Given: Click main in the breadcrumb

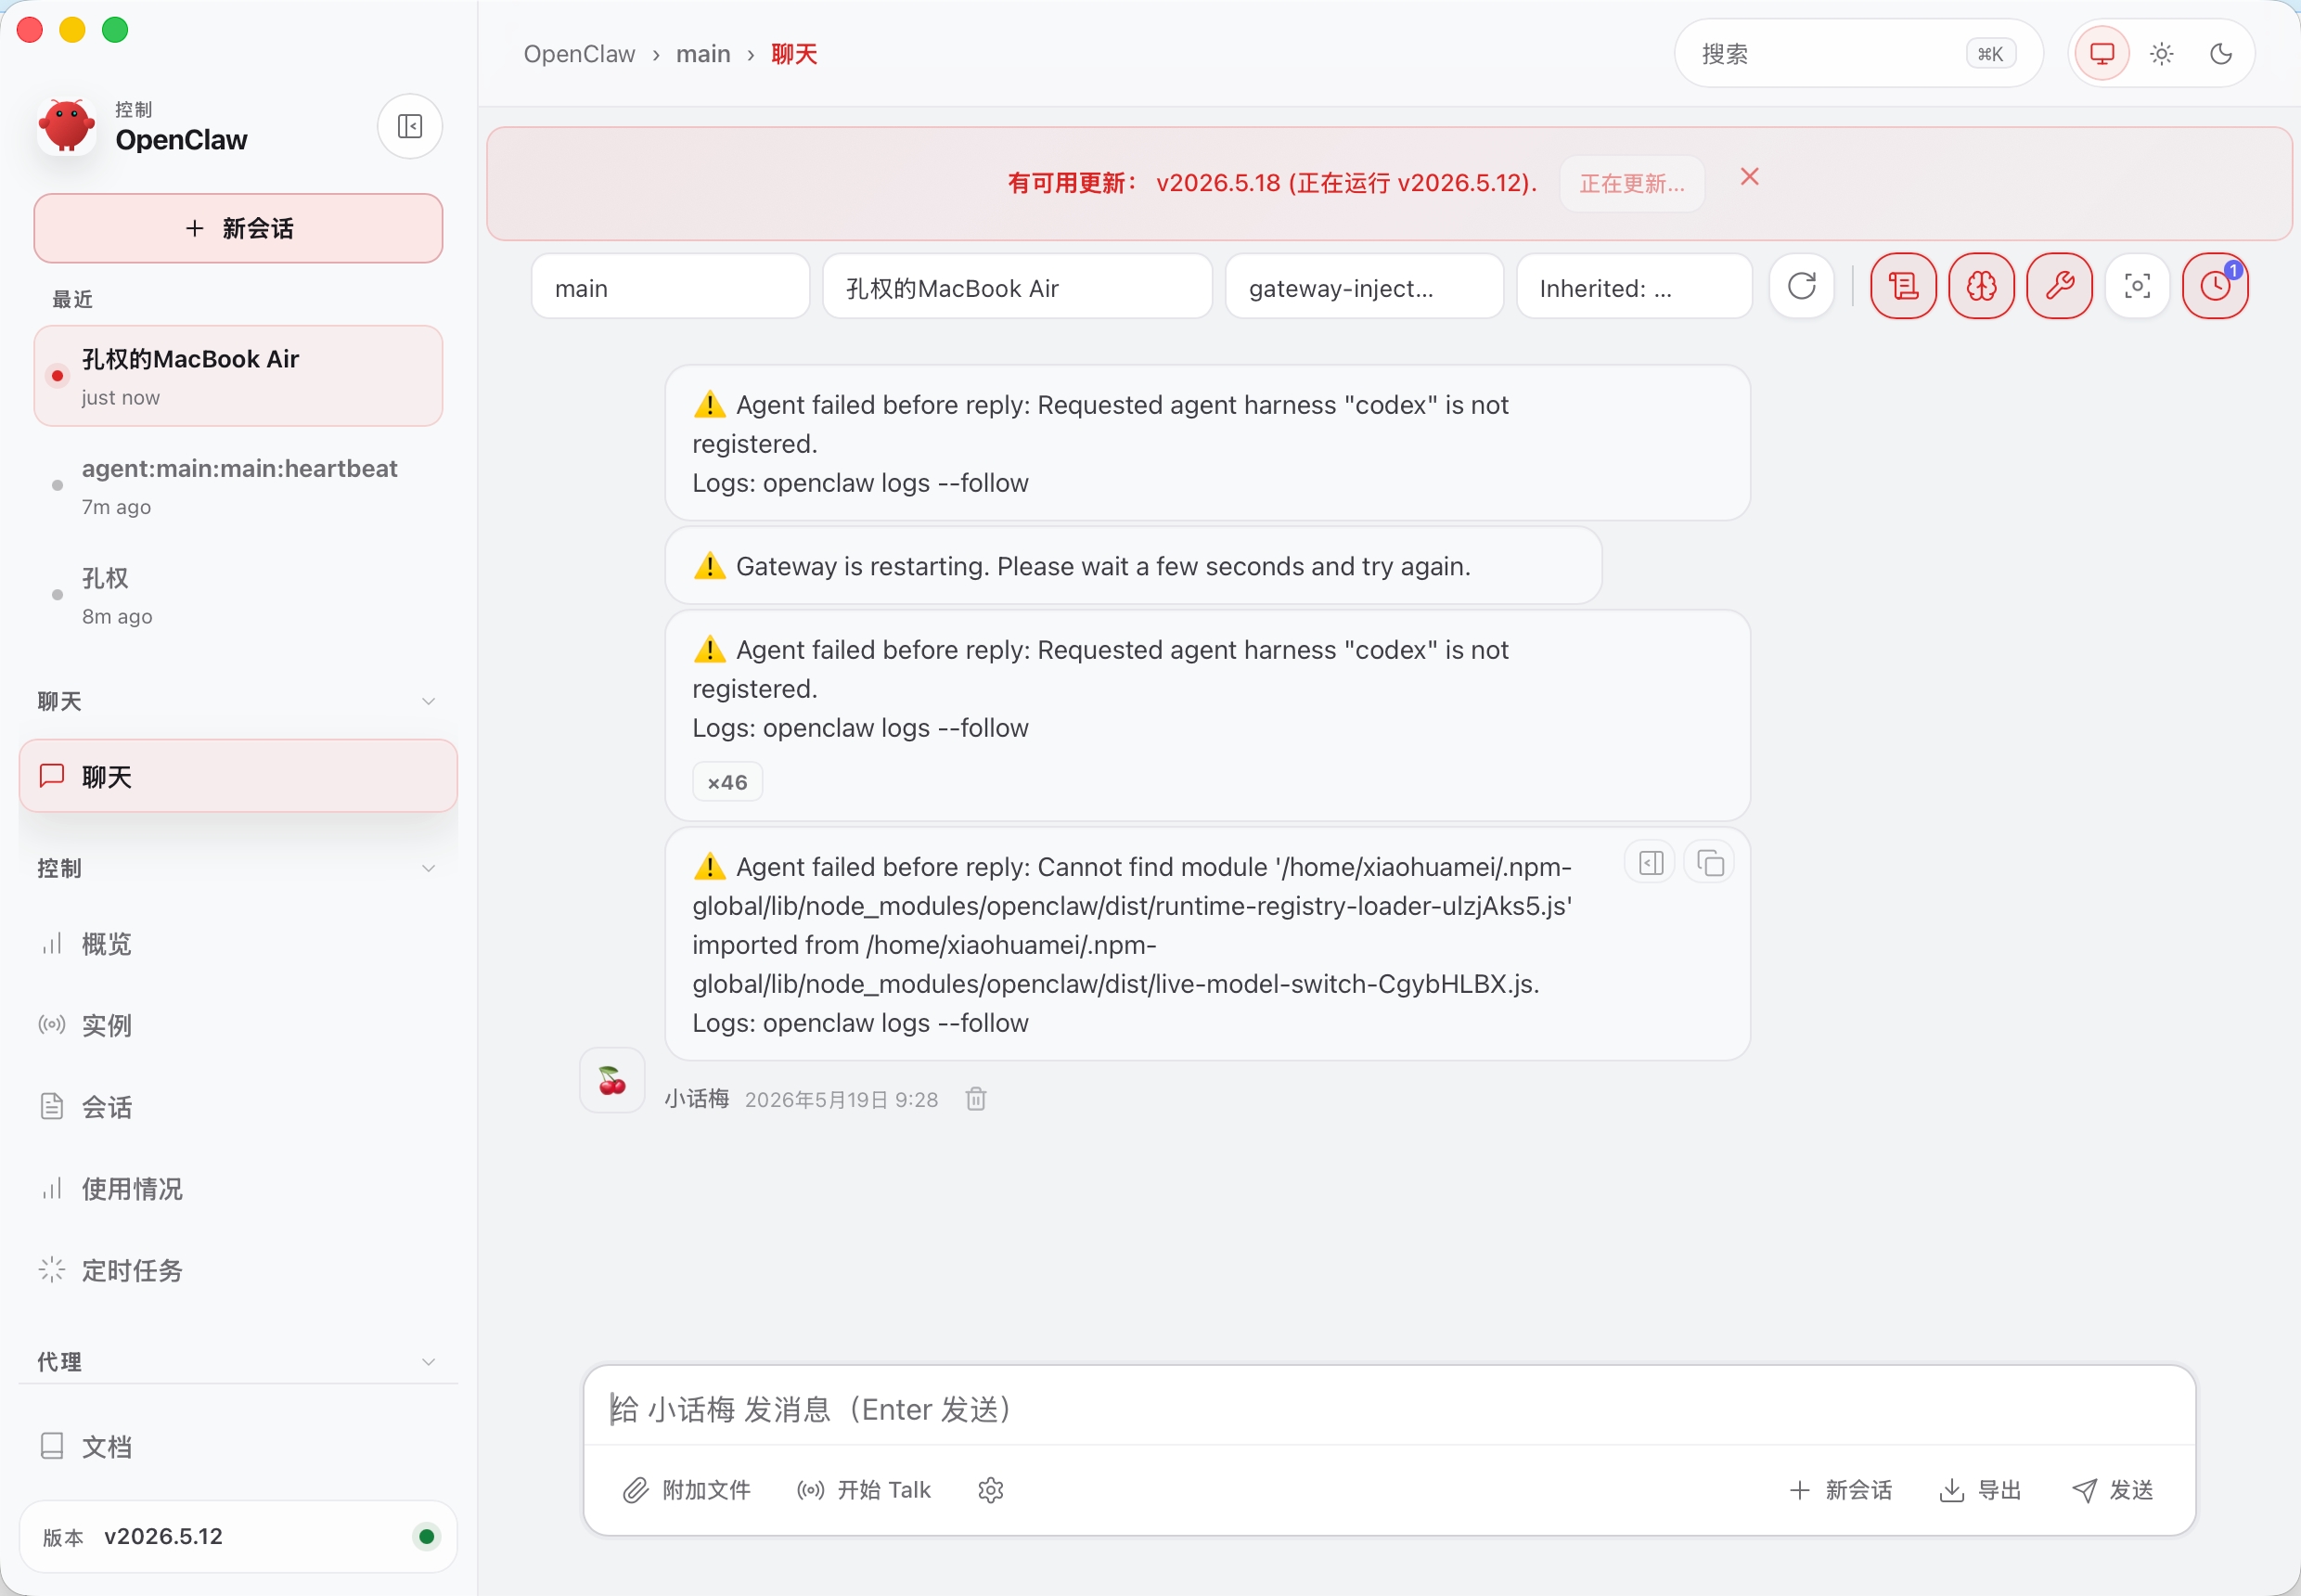Looking at the screenshot, I should (x=703, y=54).
